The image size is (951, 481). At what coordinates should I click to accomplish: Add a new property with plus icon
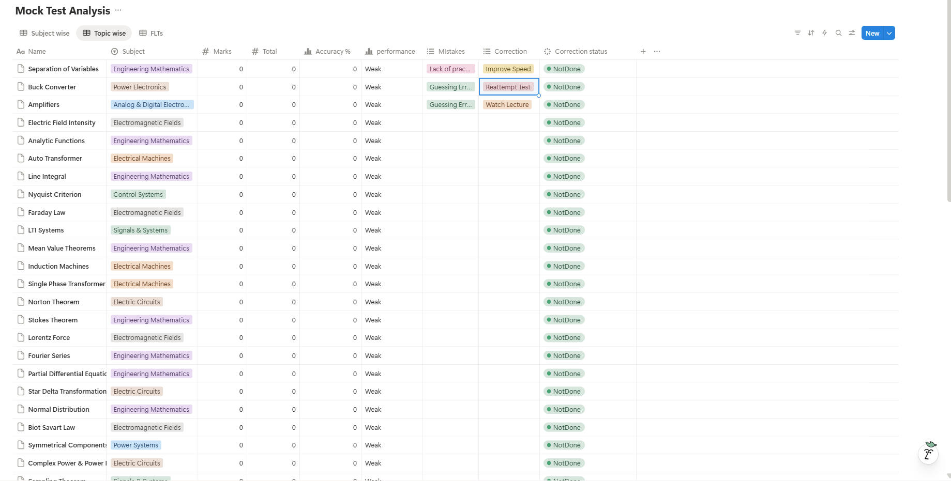[643, 52]
